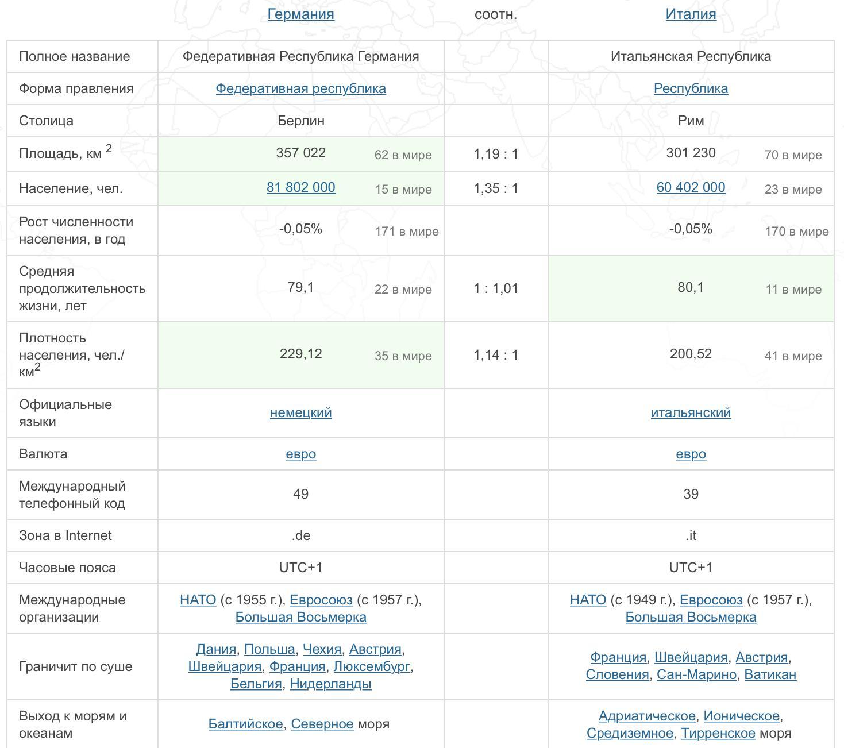The height and width of the screenshot is (748, 844).
Task: Open Евросоюз link in Italy's organizations
Action: [711, 600]
